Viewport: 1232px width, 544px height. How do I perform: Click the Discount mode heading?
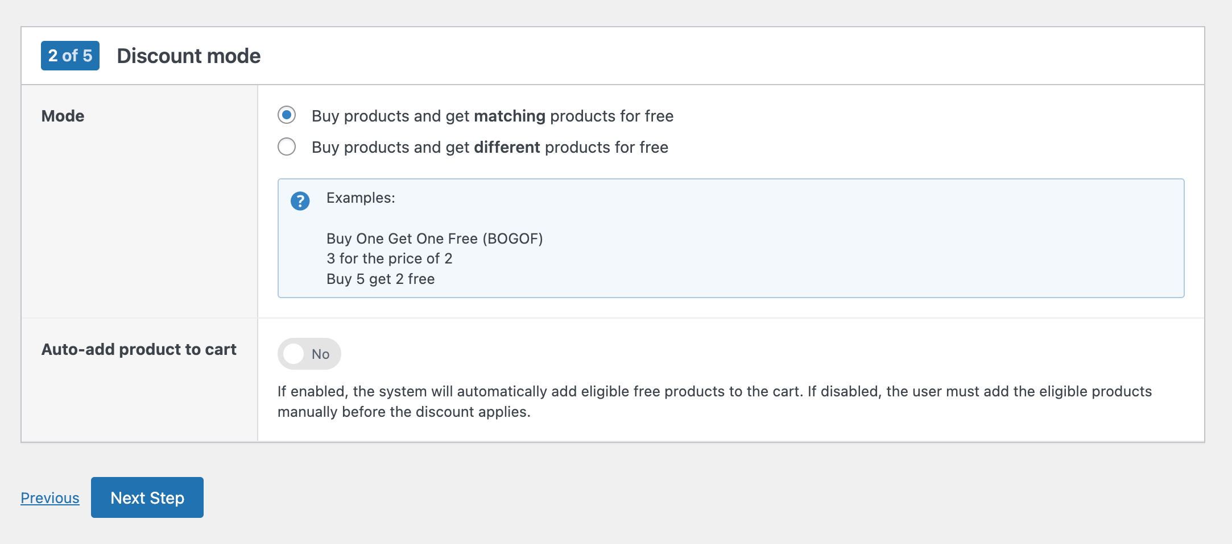[189, 56]
